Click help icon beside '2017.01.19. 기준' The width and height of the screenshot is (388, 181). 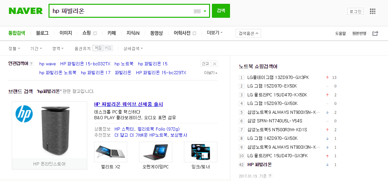(x=270, y=176)
